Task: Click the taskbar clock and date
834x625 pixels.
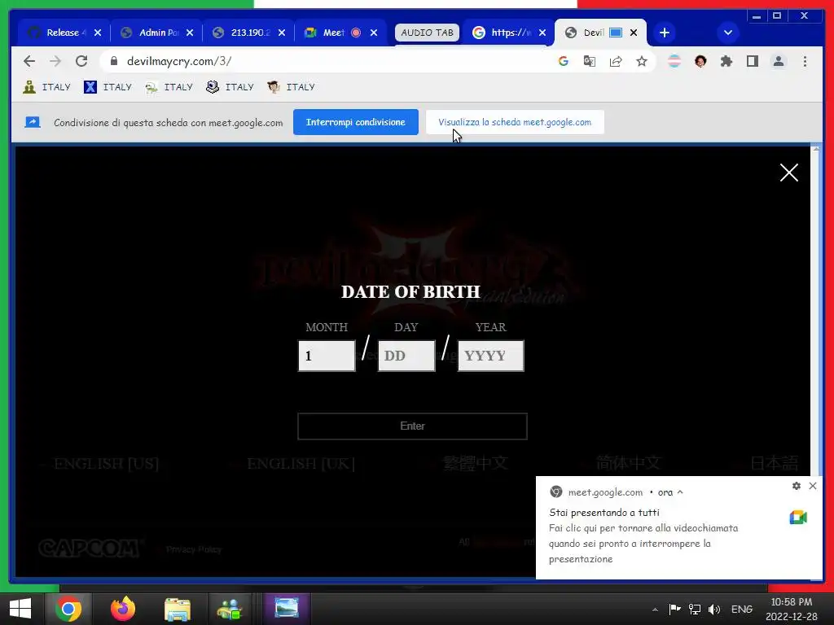Action: click(x=792, y=609)
